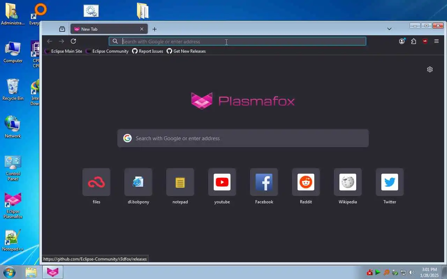Open the Reddit shortcut tile
The width and height of the screenshot is (447, 279).
pyautogui.click(x=306, y=182)
